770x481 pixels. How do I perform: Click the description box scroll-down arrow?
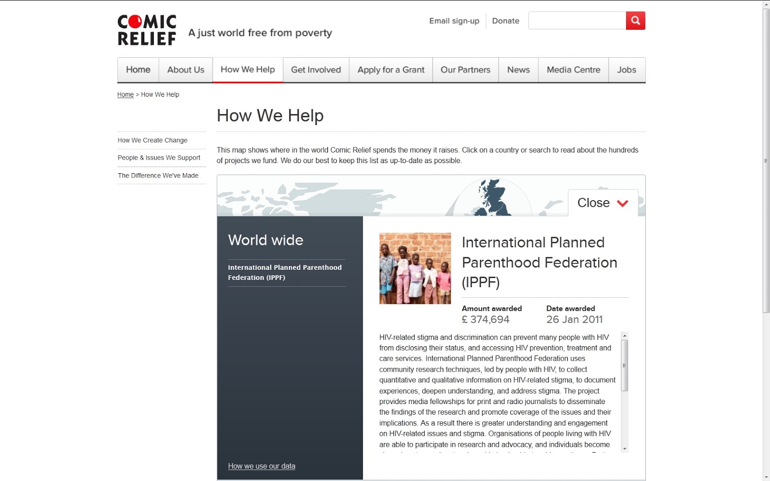coord(625,449)
